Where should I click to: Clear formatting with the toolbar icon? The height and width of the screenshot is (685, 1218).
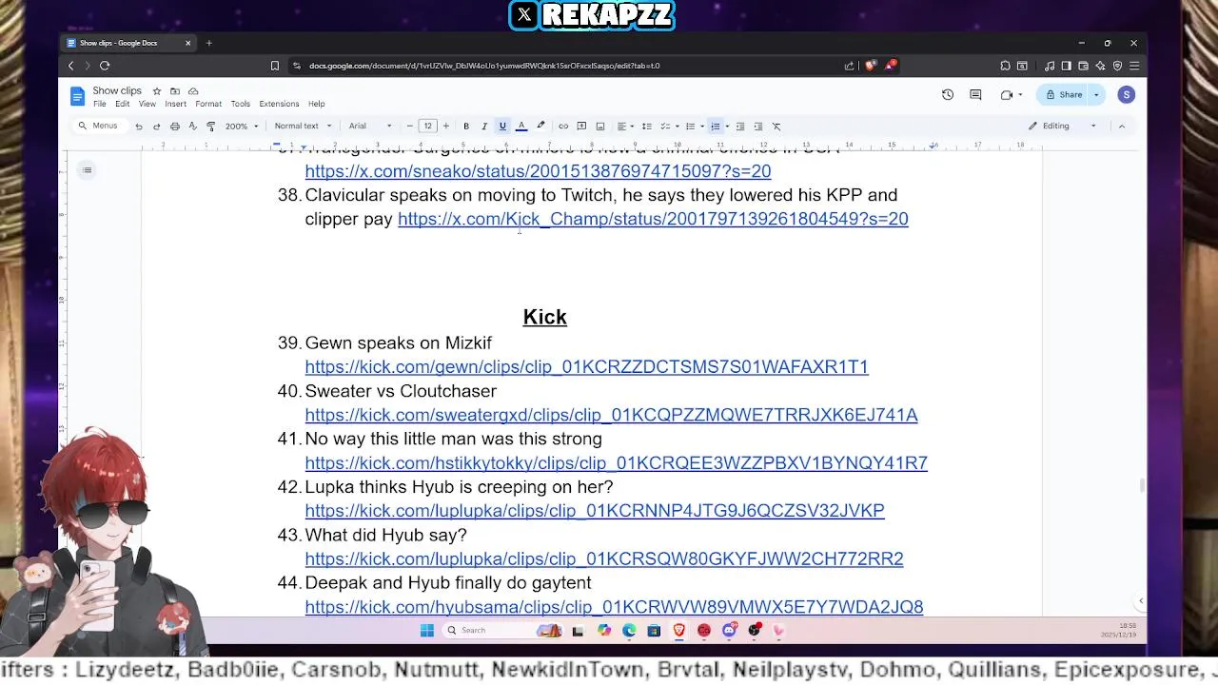(x=776, y=127)
